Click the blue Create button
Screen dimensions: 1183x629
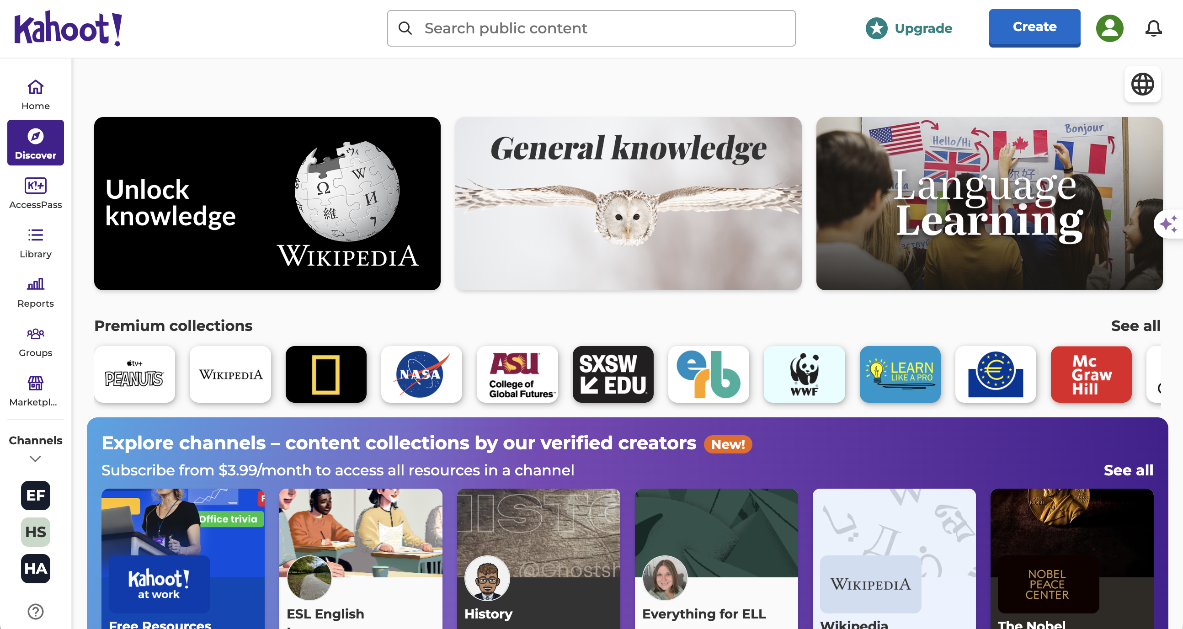pos(1034,27)
